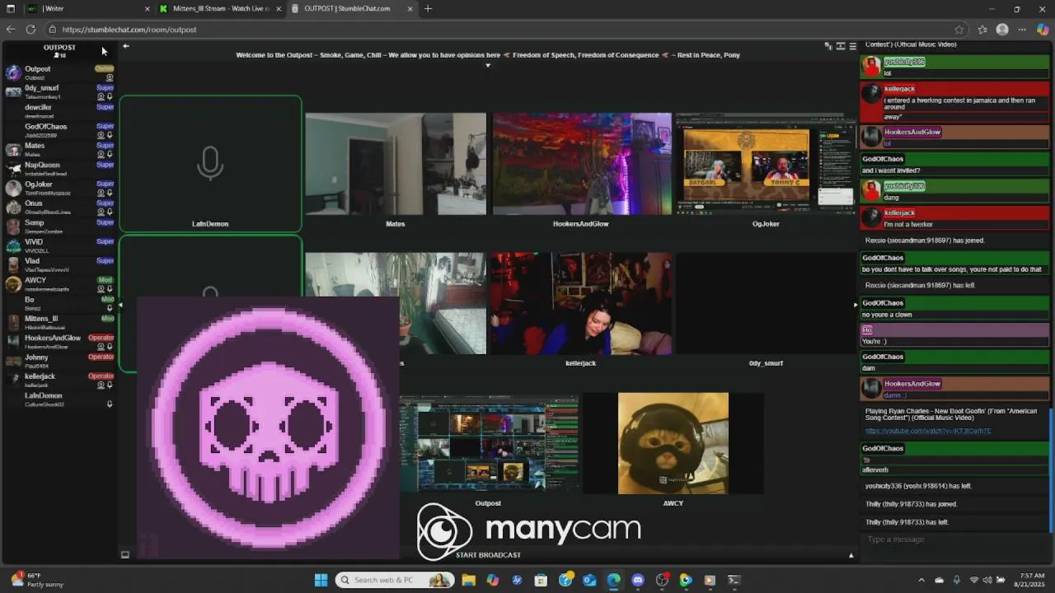Click the chat panel scrollbar
Image resolution: width=1055 pixels, height=593 pixels.
(1051, 469)
